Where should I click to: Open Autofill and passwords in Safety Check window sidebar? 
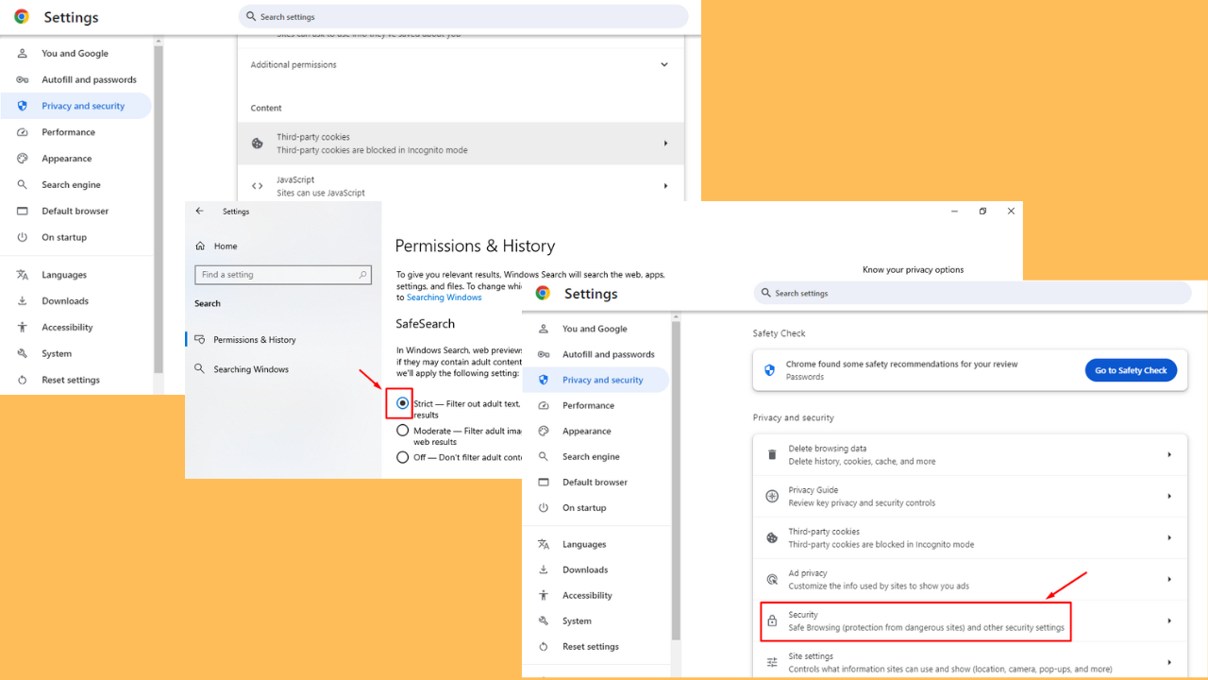pos(595,354)
